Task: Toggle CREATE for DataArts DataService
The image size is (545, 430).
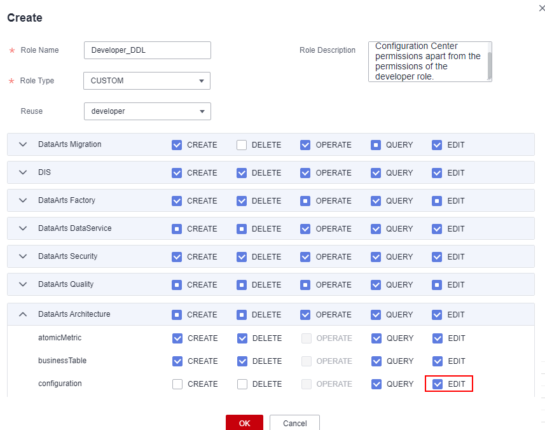Action: [177, 229]
